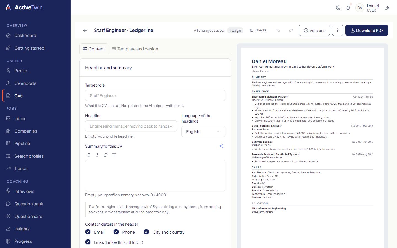This screenshot has width=397, height=248.
Task: Uncheck the Email contact checkbox
Action: [x=88, y=232]
